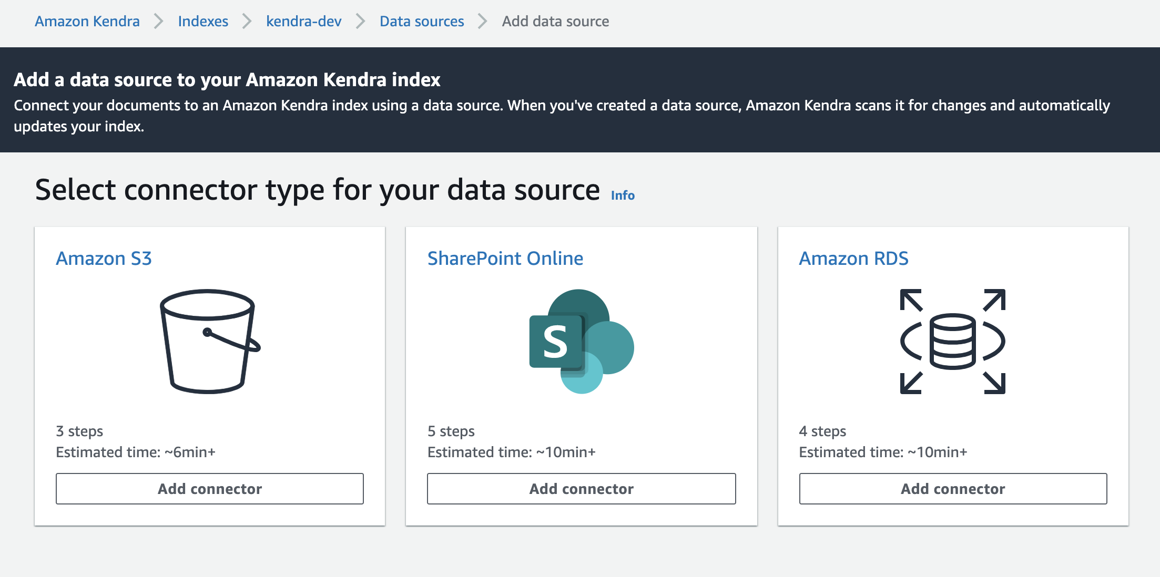Add connector for SharePoint Online
Viewport: 1160px width, 577px height.
click(581, 489)
